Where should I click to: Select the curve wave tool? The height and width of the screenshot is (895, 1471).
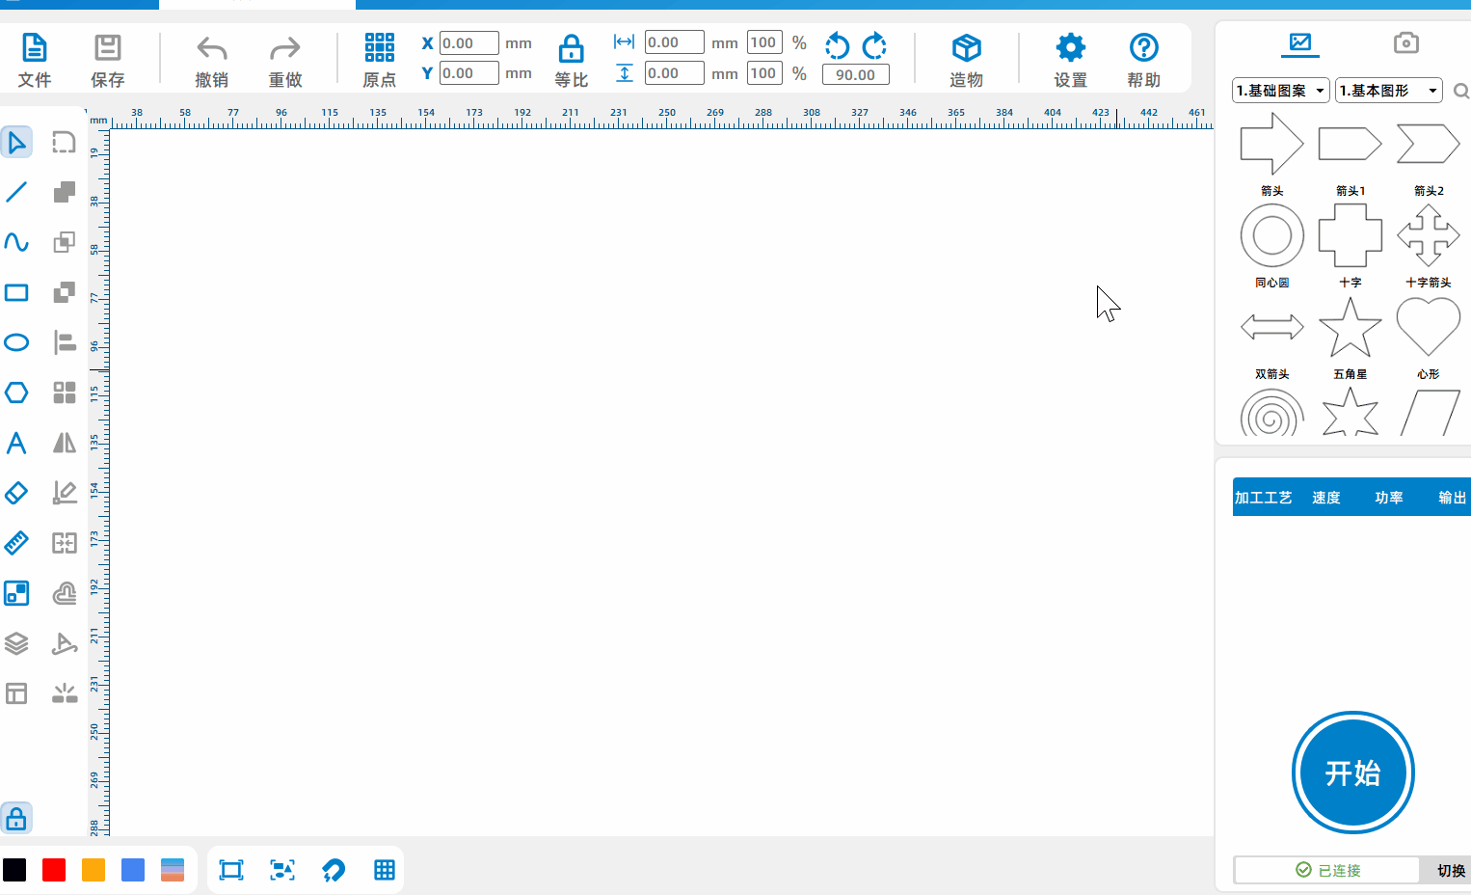(16, 242)
